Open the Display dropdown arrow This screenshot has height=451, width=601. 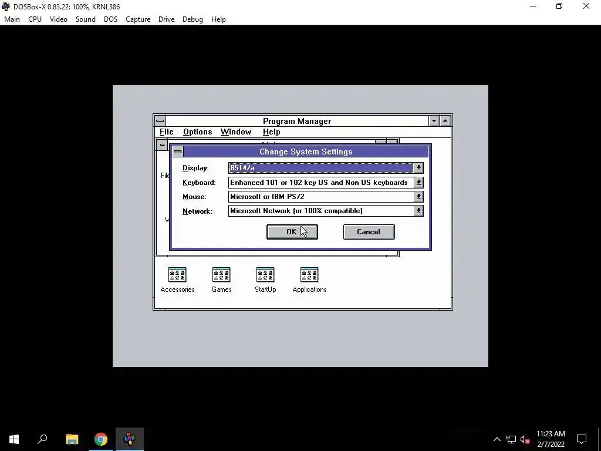(418, 168)
